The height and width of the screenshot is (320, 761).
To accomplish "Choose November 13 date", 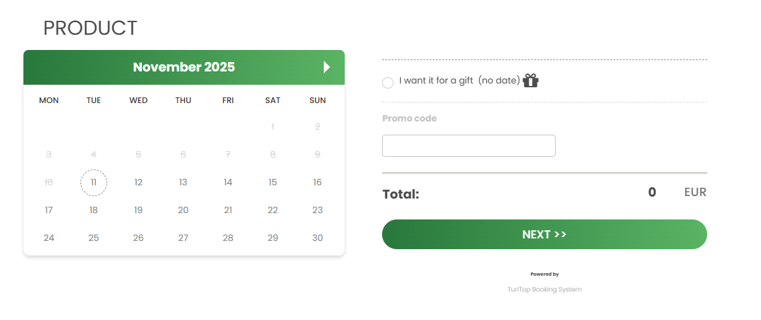I will coord(183,182).
